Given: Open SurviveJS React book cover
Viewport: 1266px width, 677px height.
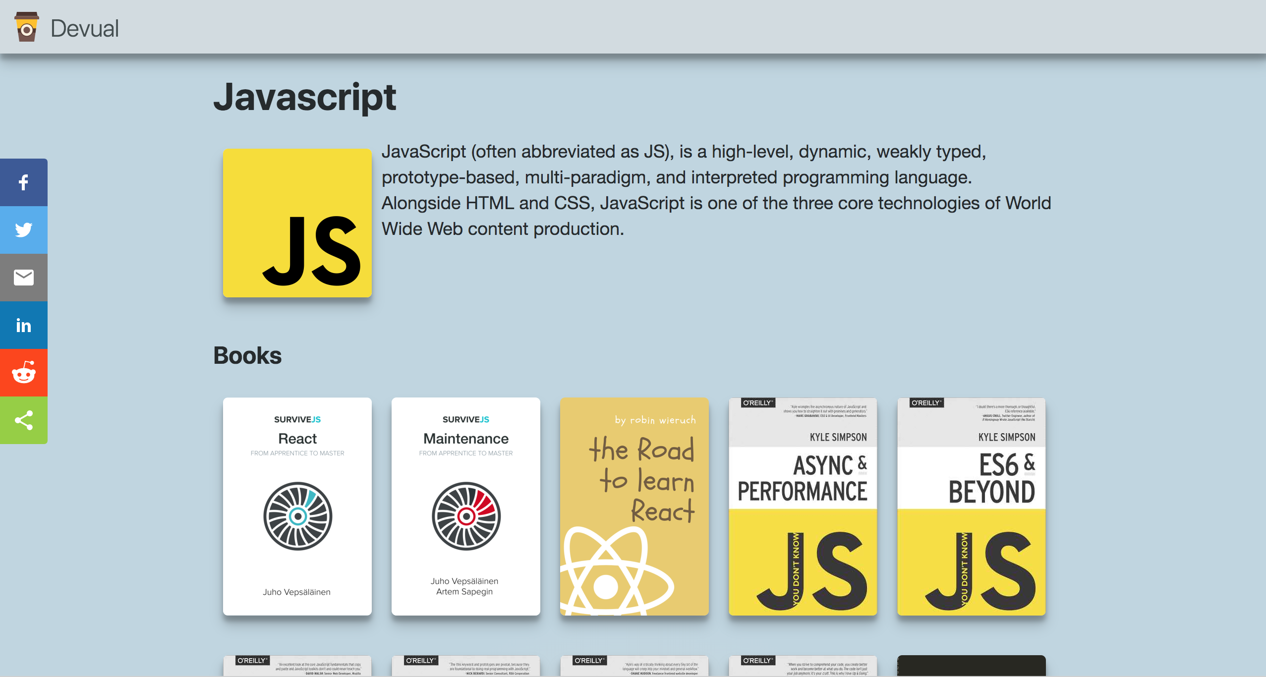Looking at the screenshot, I should 297,506.
